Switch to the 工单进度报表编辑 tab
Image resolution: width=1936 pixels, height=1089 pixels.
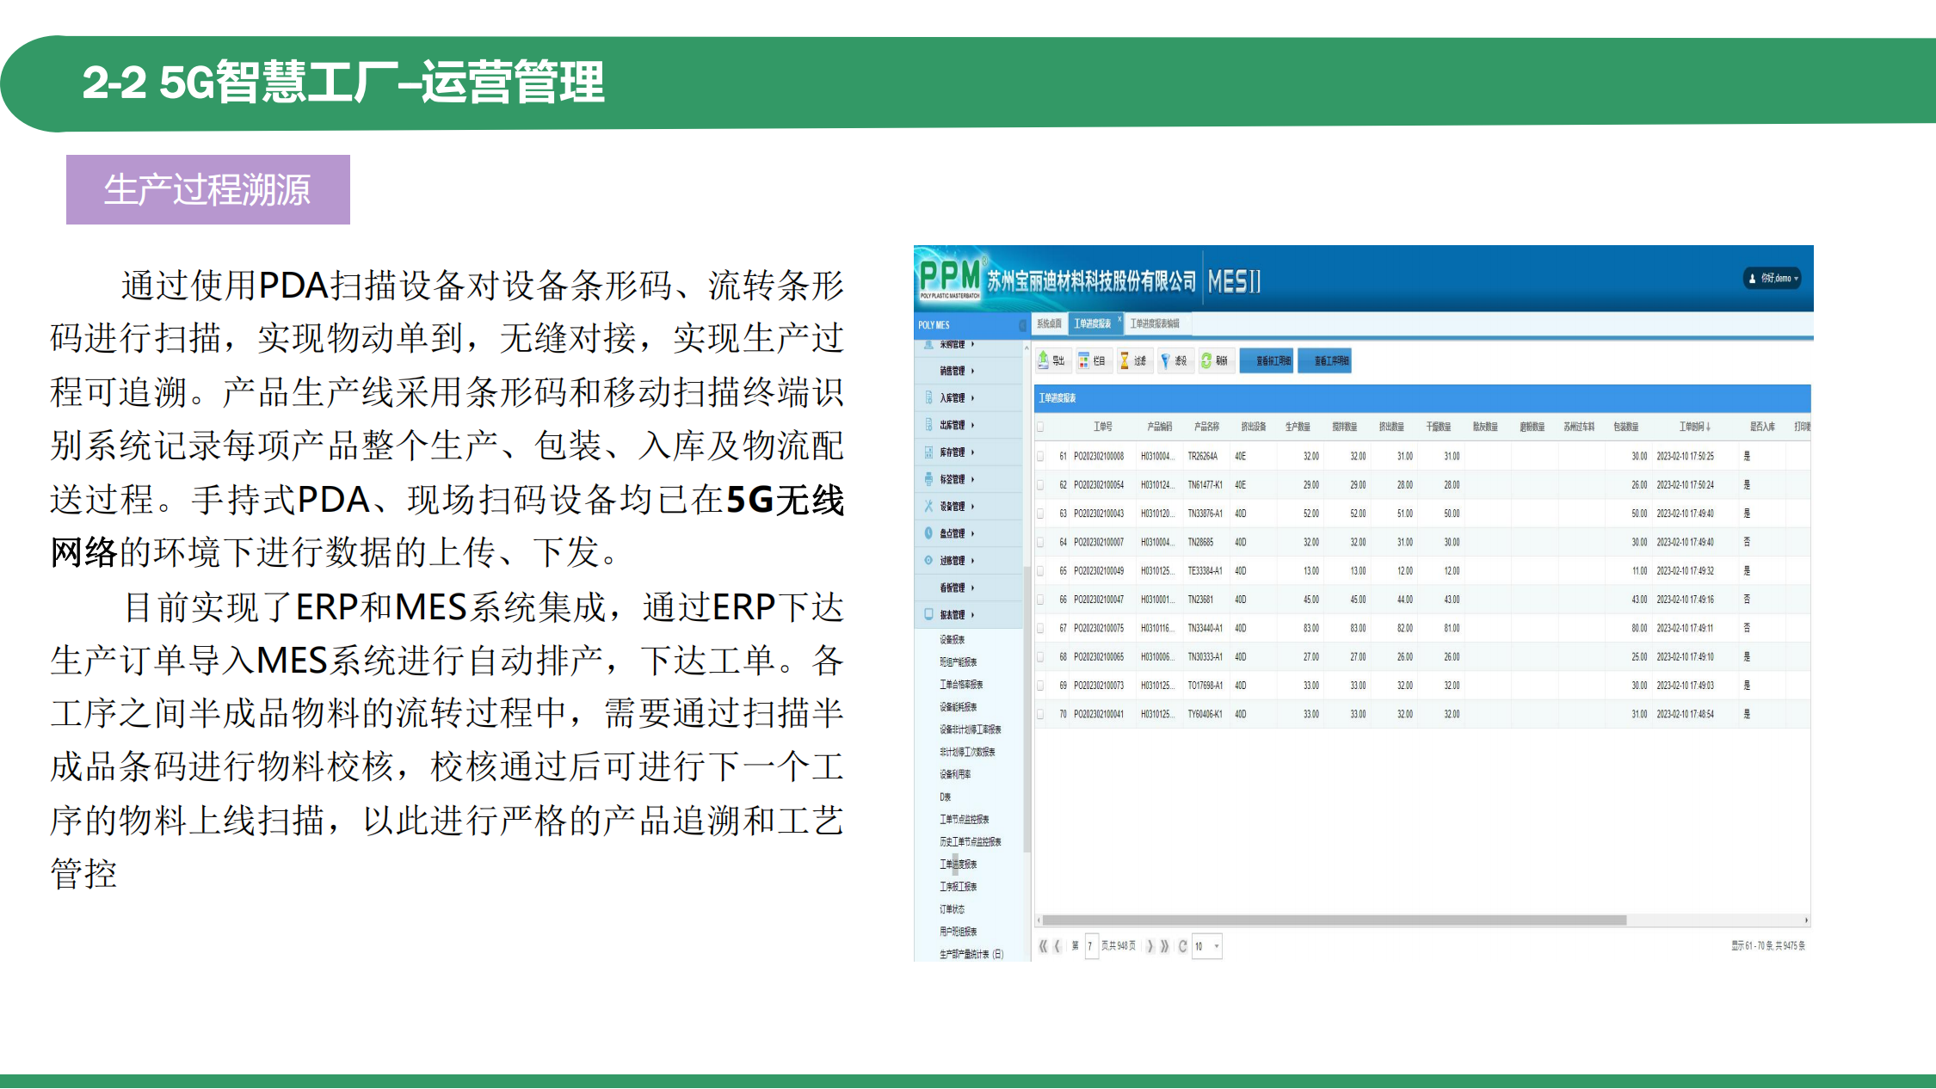click(x=1155, y=323)
